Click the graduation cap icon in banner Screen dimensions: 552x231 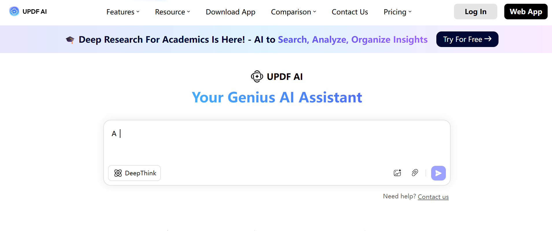(x=70, y=40)
